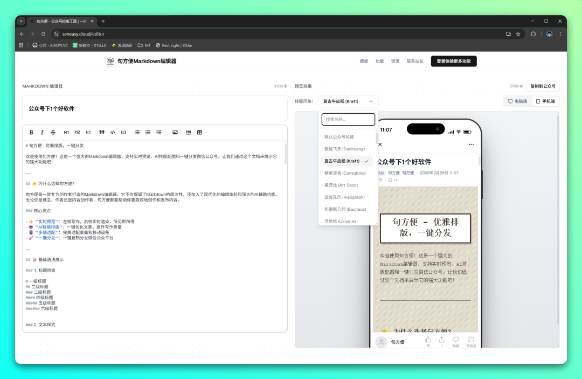Select 默认公众号风格 style
The image size is (582, 379).
pyautogui.click(x=347, y=137)
